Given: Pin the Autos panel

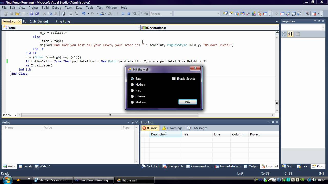Looking at the screenshot, I should click(132, 122).
